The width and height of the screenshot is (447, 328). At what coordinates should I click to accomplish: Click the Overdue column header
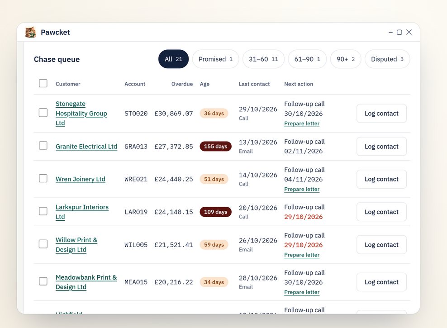click(182, 84)
